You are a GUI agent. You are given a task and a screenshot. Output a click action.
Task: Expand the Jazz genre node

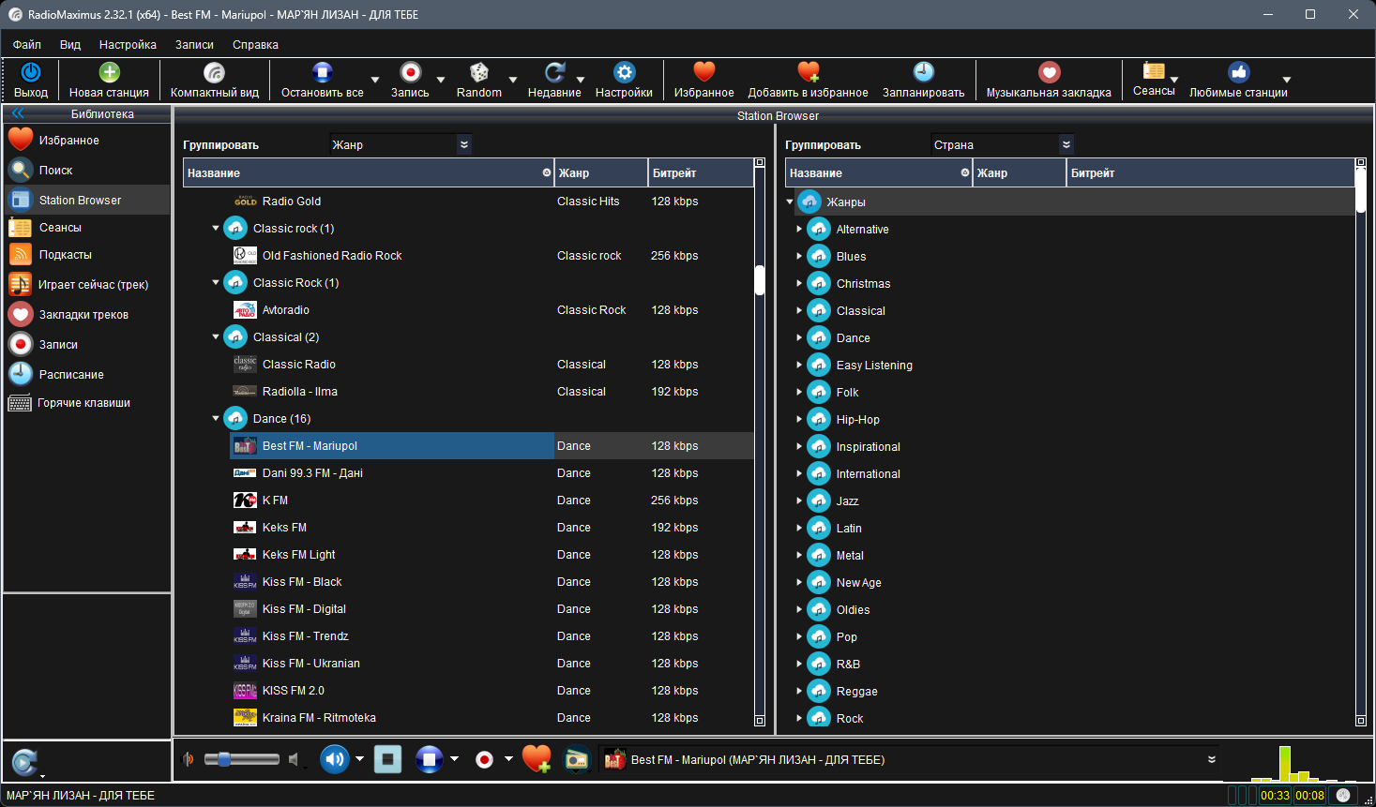(799, 501)
